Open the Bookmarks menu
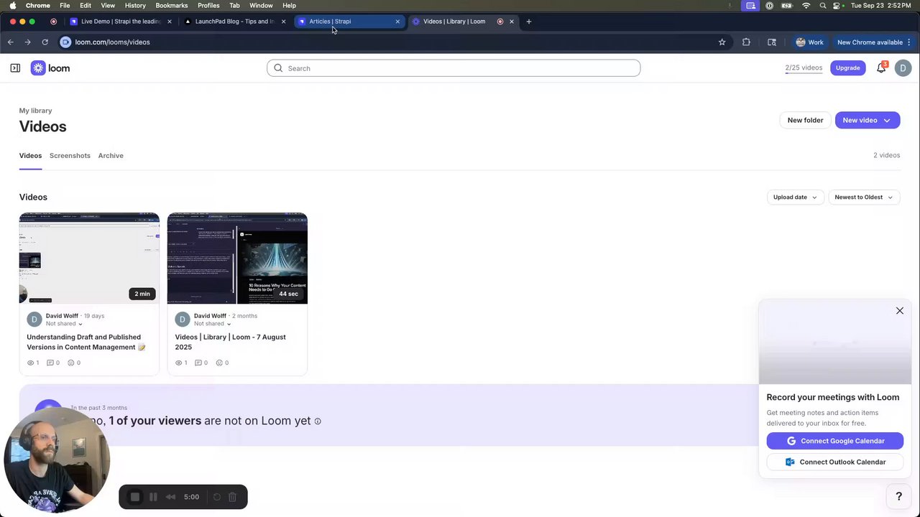The image size is (920, 517). point(172,6)
